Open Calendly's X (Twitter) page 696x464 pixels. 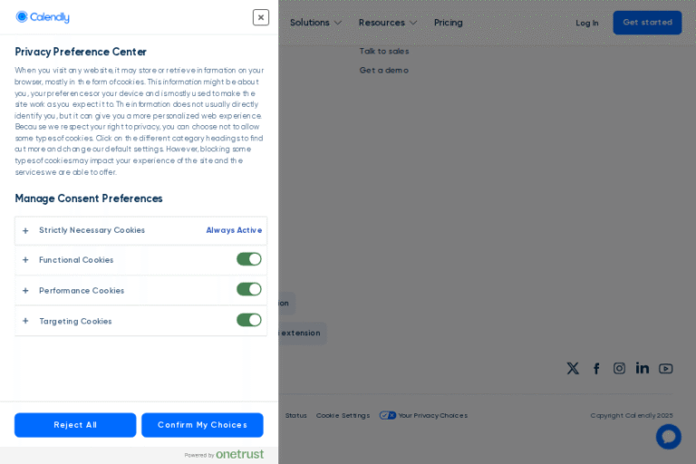click(x=573, y=368)
